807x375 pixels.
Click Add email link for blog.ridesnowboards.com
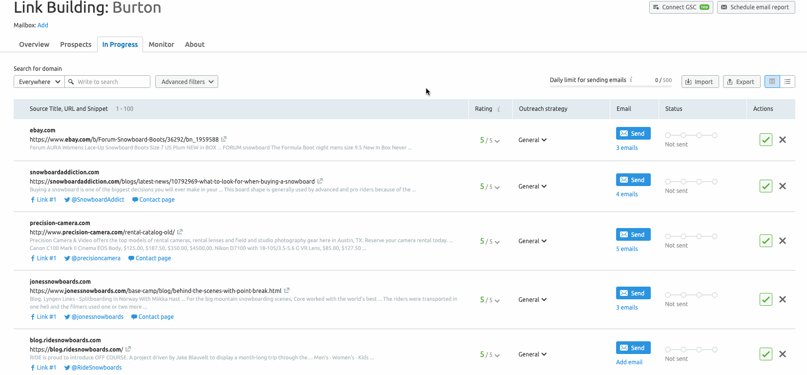tap(629, 362)
